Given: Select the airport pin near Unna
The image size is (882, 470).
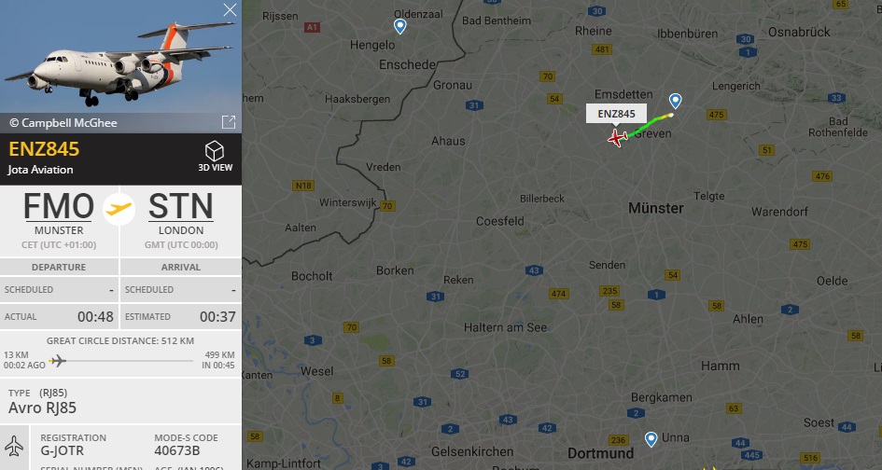Looking at the screenshot, I should 651,439.
